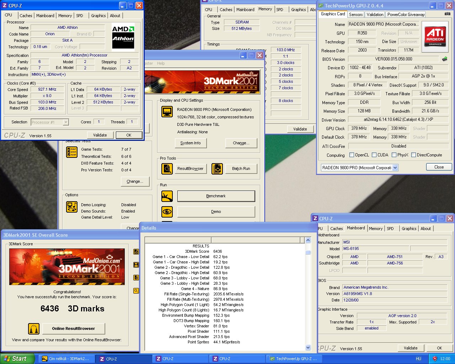Click the Demo button
This screenshot has height=364, width=455.
(216, 212)
